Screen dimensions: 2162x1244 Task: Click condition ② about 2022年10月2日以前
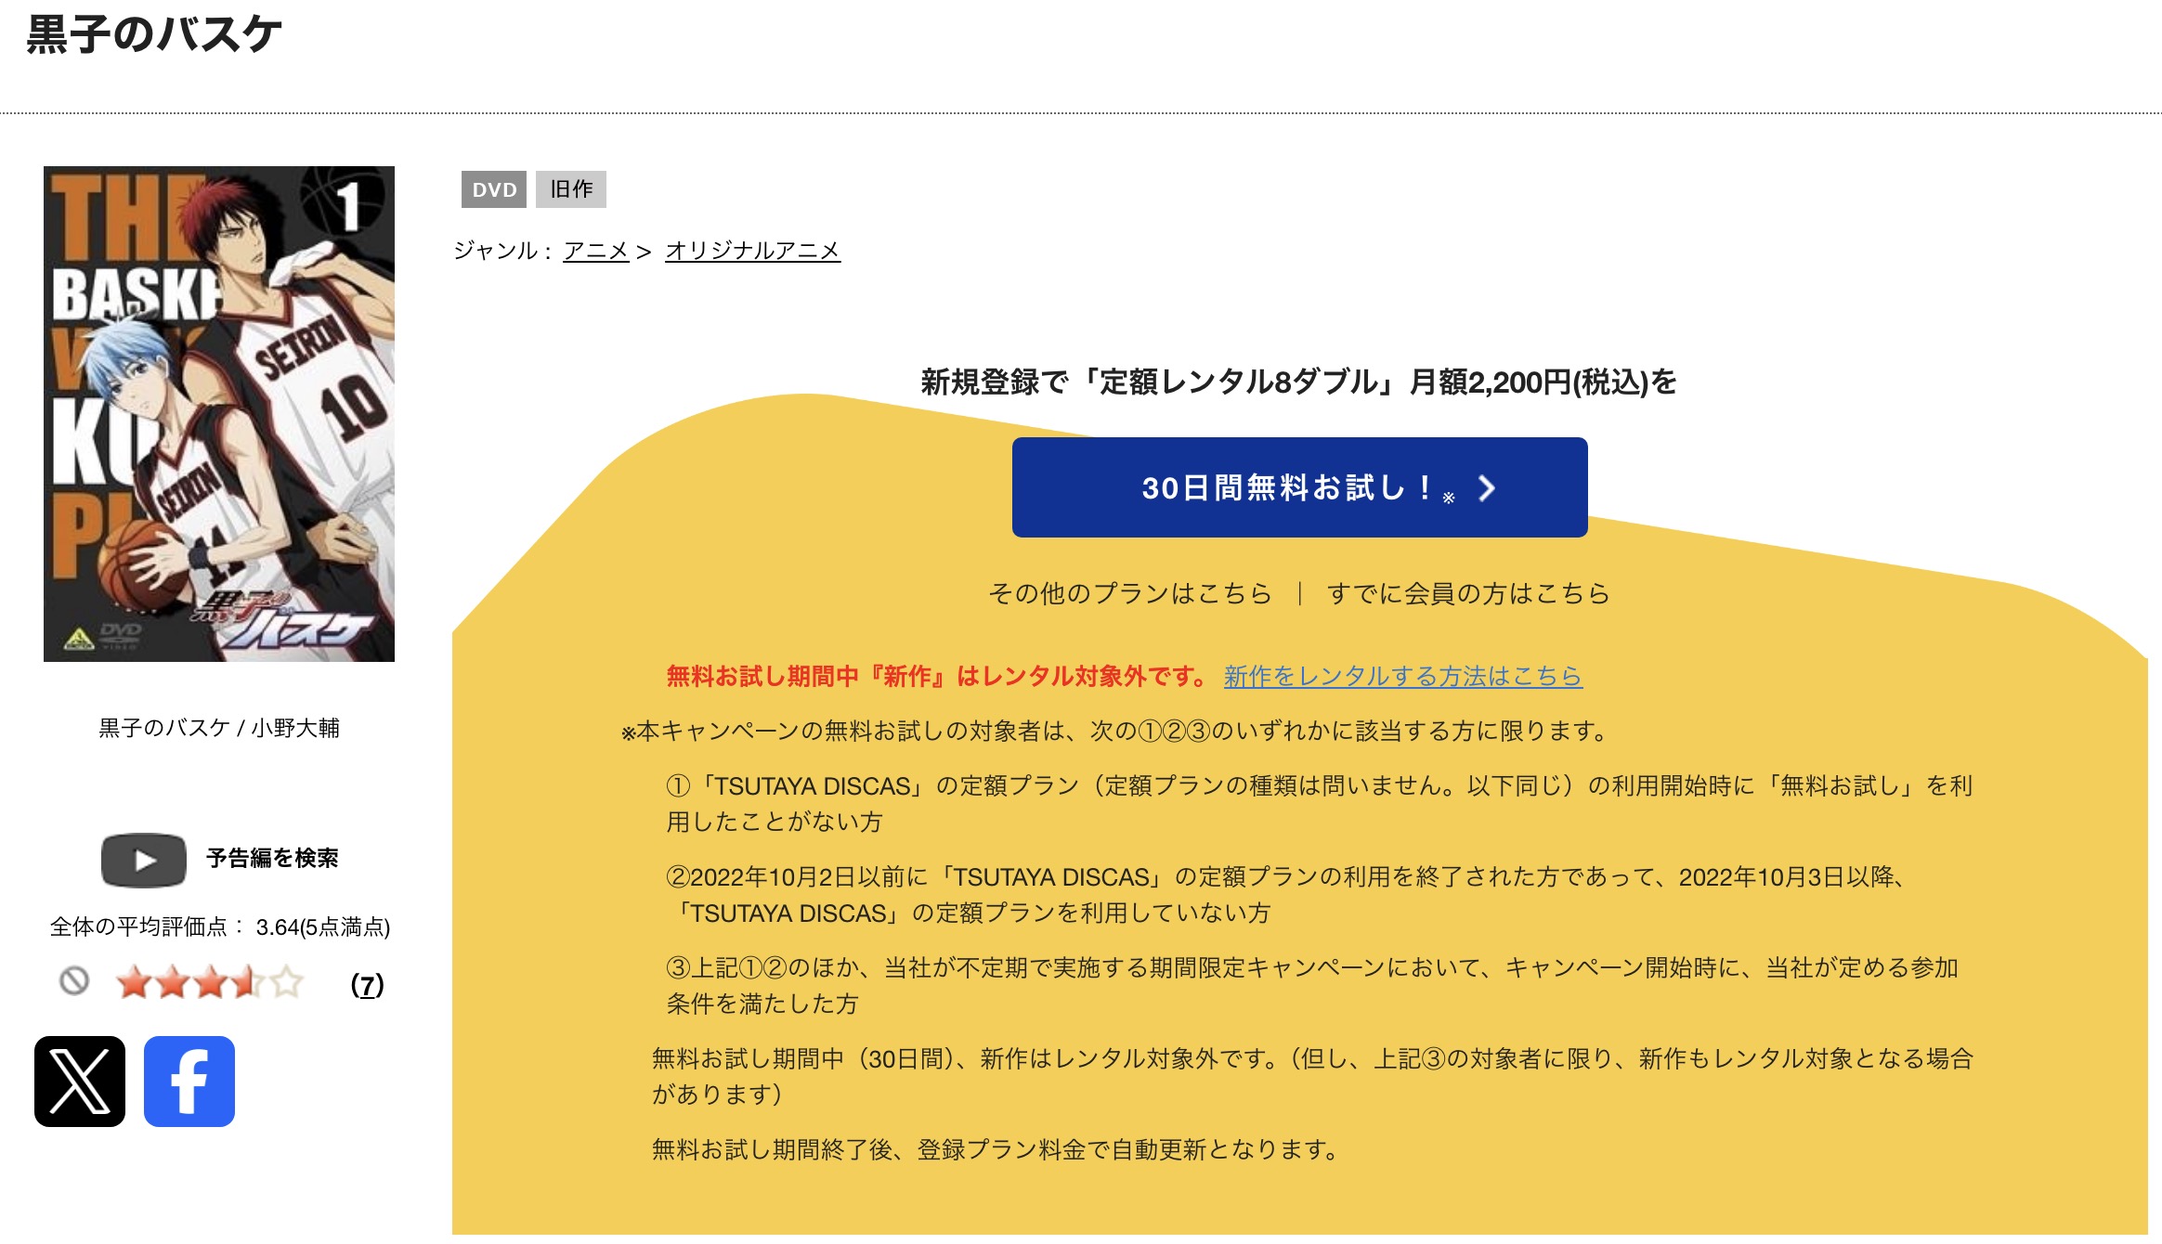point(1286,895)
